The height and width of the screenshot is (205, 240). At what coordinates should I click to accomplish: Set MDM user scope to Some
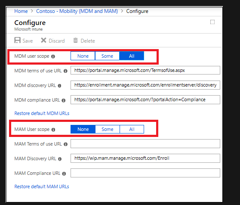pyautogui.click(x=107, y=56)
